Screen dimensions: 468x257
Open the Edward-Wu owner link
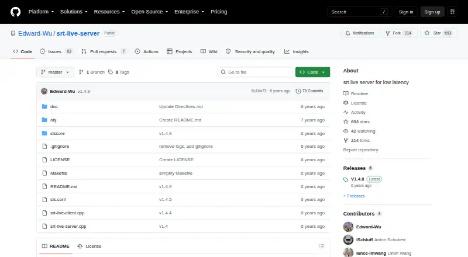click(x=35, y=33)
